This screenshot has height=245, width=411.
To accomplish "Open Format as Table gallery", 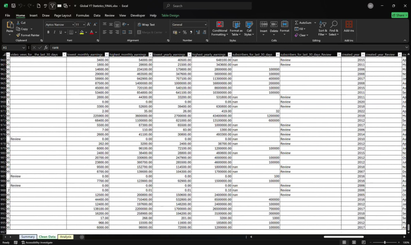I will coord(236,28).
